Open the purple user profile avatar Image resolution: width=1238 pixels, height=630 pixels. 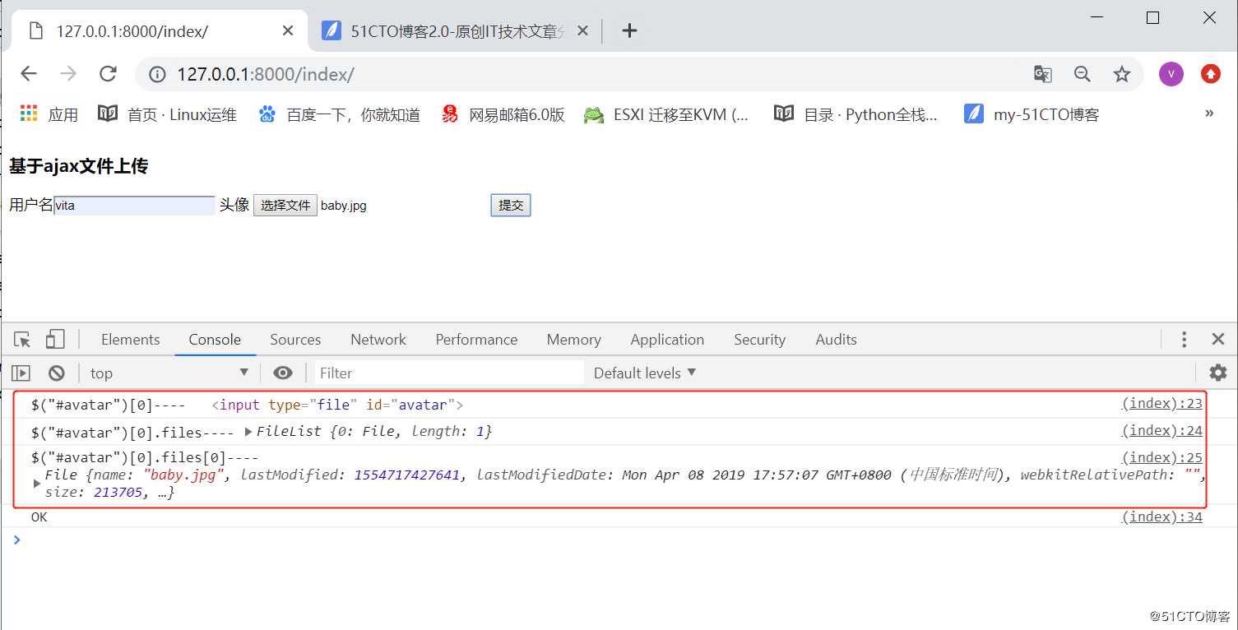1171,74
